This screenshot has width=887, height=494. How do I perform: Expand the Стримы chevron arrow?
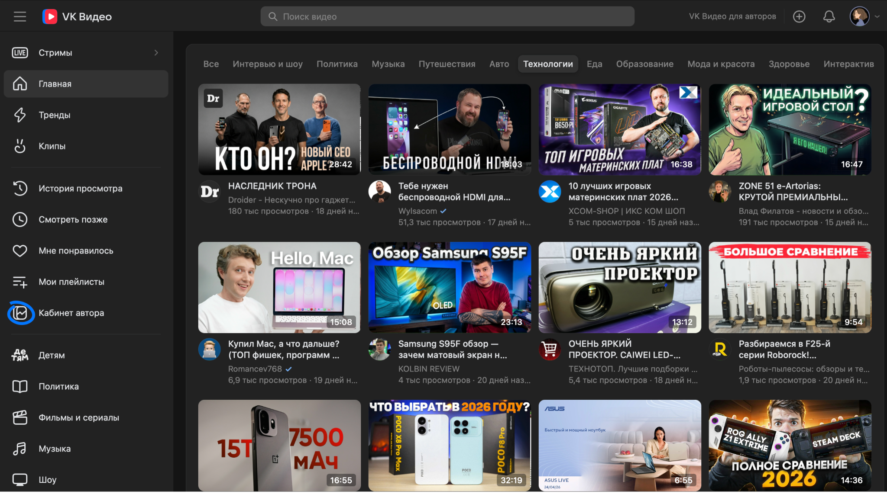pyautogui.click(x=156, y=53)
